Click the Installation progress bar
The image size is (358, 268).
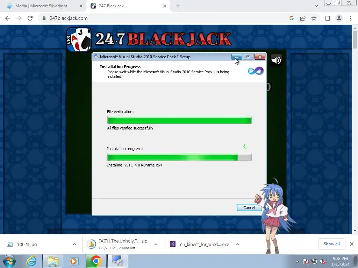[179, 157]
